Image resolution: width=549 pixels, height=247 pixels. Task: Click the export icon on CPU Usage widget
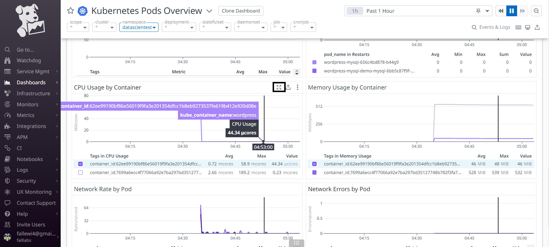pyautogui.click(x=288, y=87)
